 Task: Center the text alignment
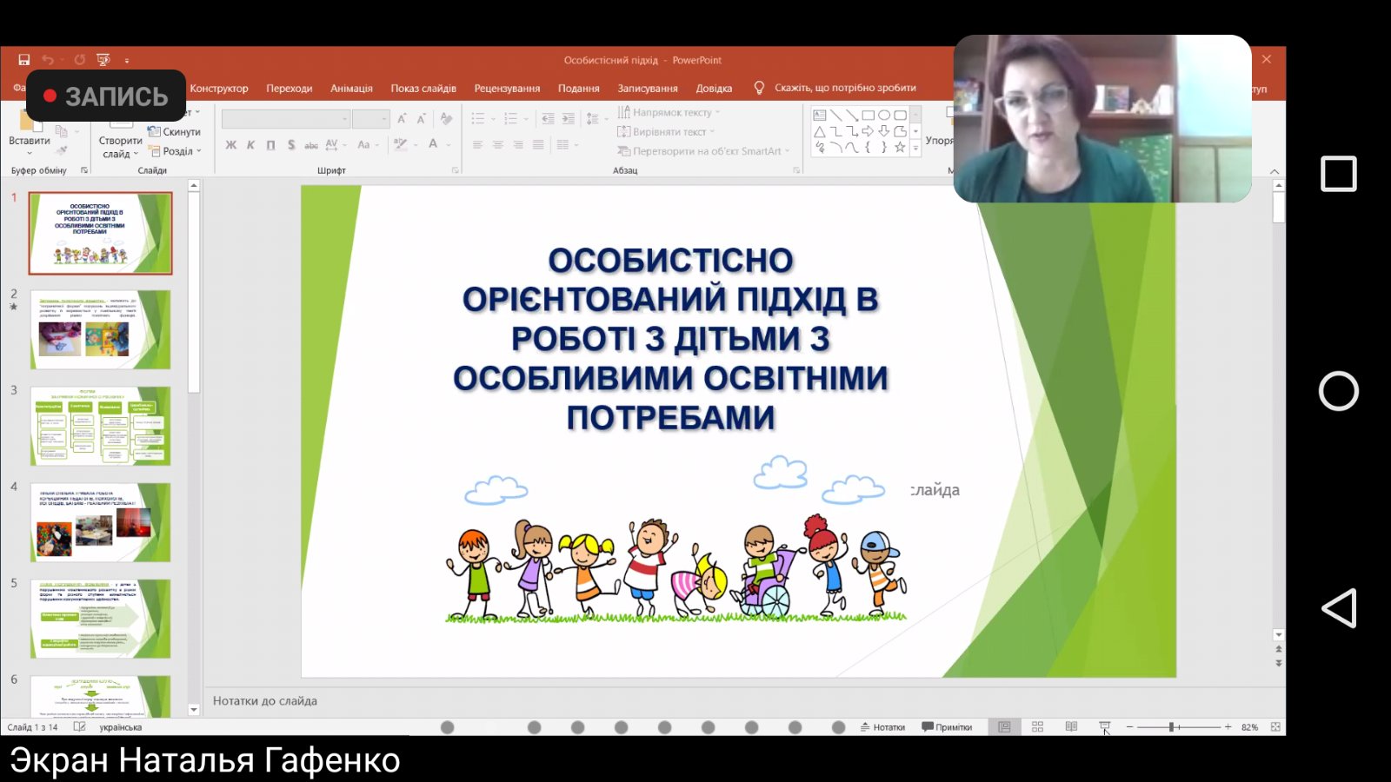tap(498, 145)
